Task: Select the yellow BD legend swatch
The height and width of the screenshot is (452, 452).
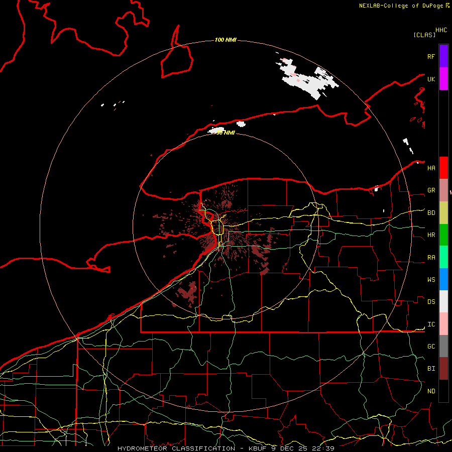Action: (443, 213)
